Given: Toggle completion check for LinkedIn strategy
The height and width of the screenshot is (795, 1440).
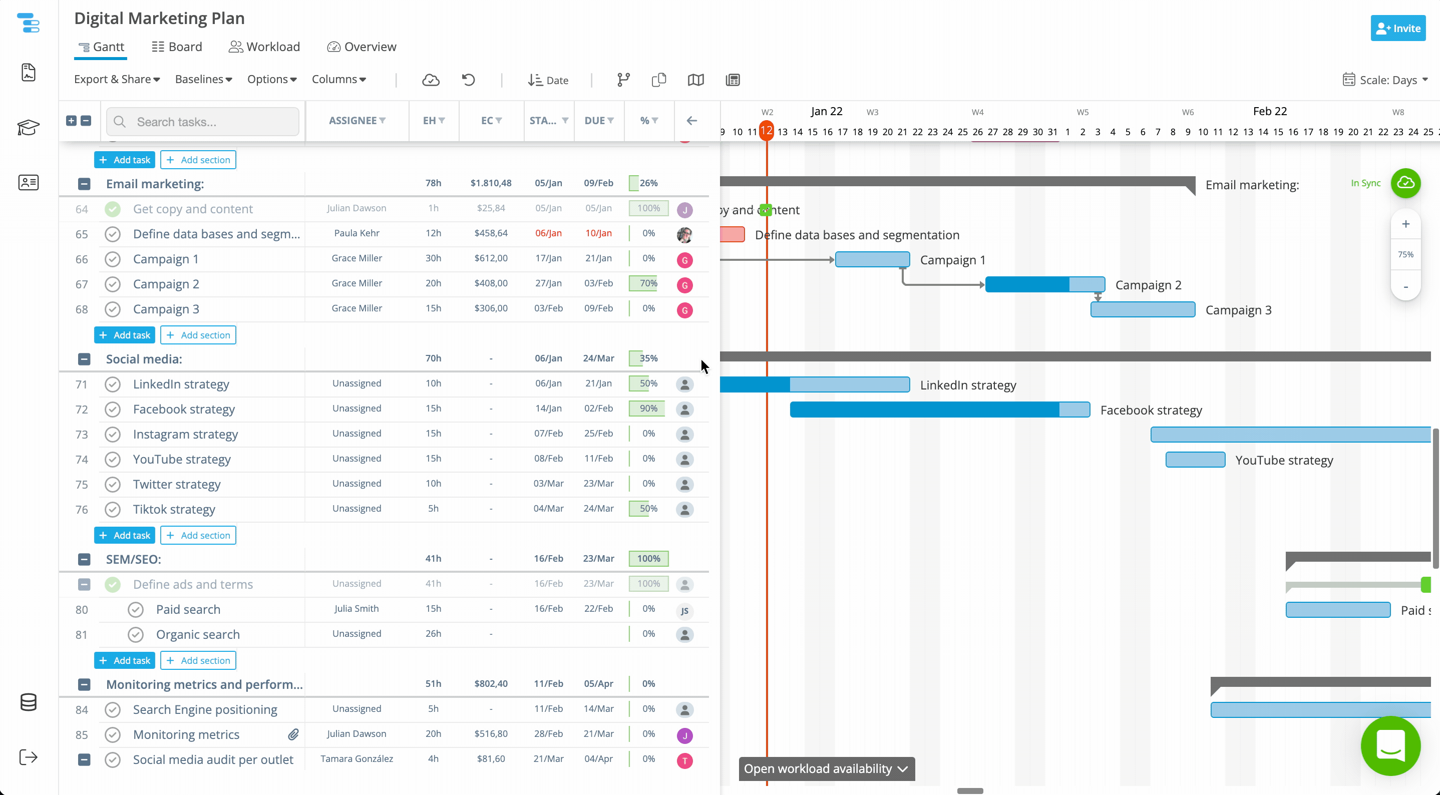Looking at the screenshot, I should click(x=113, y=384).
